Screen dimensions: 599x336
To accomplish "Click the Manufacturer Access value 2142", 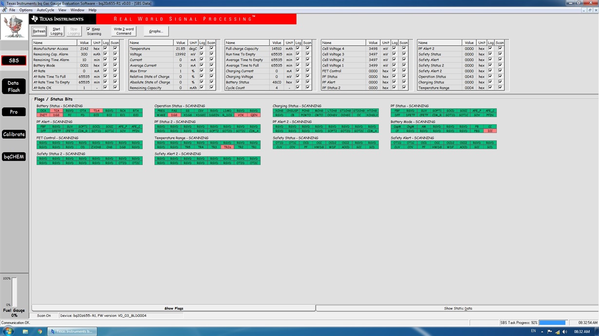I will (x=84, y=49).
